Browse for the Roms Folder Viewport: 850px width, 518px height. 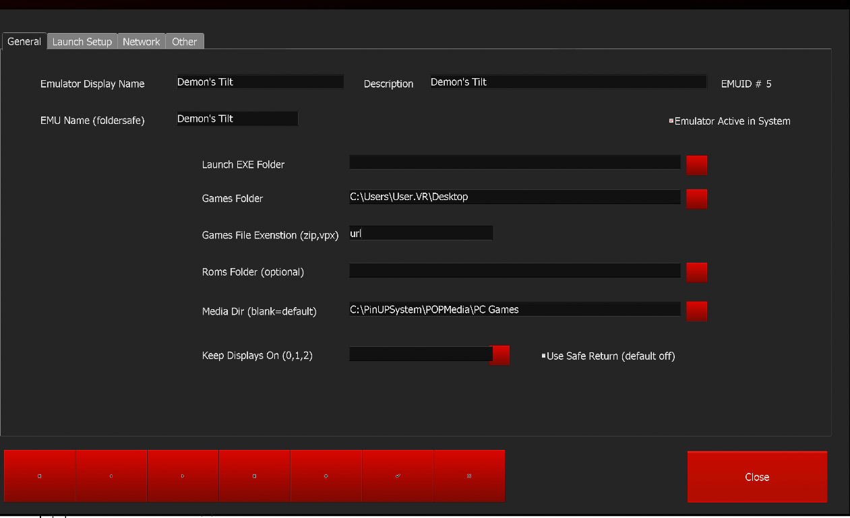point(696,272)
